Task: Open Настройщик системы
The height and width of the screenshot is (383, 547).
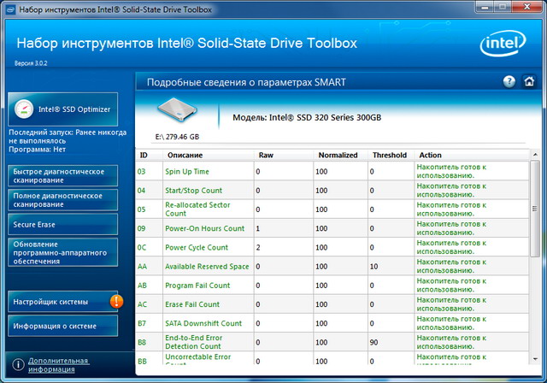Action: (62, 302)
